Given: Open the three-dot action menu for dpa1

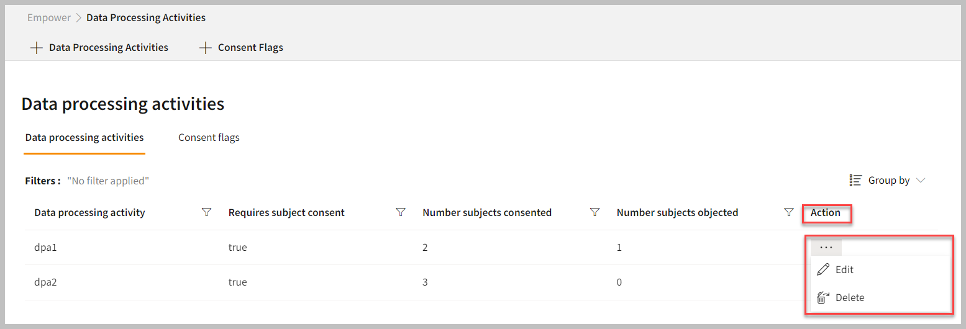Looking at the screenshot, I should coord(826,247).
